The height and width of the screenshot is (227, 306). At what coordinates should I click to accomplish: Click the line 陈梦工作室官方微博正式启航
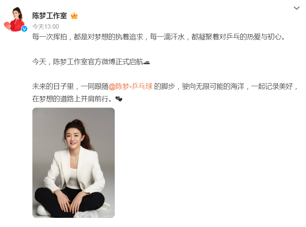[x=98, y=62]
